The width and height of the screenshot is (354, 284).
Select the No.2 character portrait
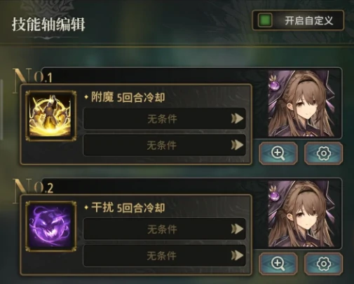coord(301,214)
